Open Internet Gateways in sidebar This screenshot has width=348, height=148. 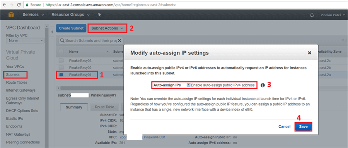[21, 90]
